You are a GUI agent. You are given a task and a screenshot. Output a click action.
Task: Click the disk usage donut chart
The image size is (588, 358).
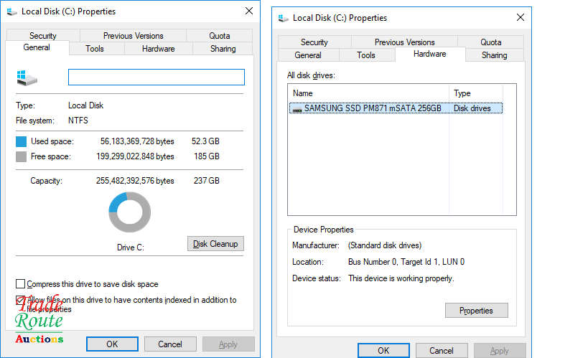point(130,212)
